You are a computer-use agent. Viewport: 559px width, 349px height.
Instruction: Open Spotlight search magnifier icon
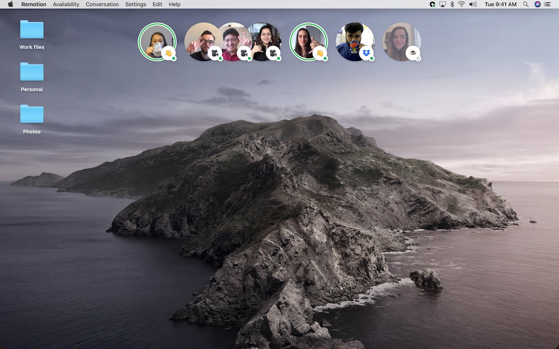pos(526,4)
